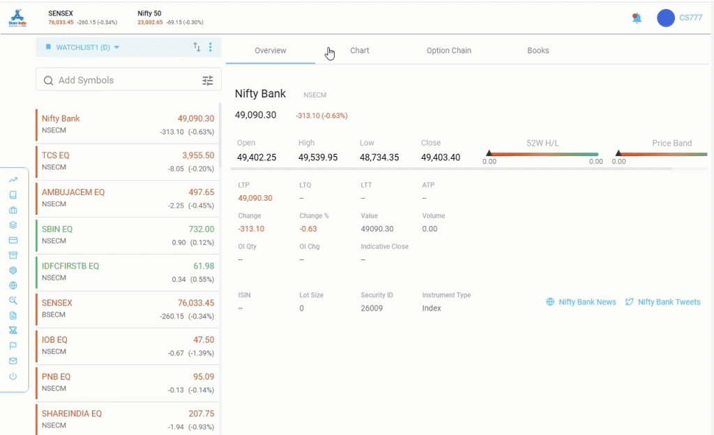Click the Share India logo

17,17
